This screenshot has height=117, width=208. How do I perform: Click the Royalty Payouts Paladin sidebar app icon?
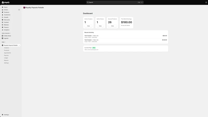tap(3, 45)
